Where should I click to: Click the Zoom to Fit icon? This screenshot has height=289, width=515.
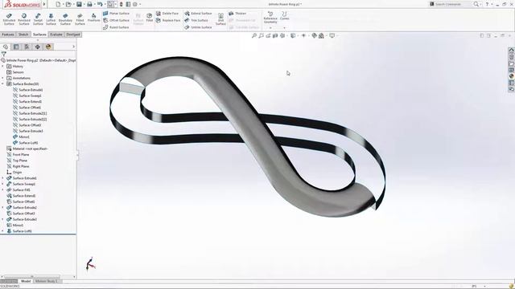point(254,35)
